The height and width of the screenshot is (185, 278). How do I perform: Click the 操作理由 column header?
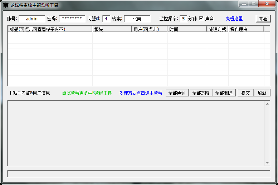(246, 29)
